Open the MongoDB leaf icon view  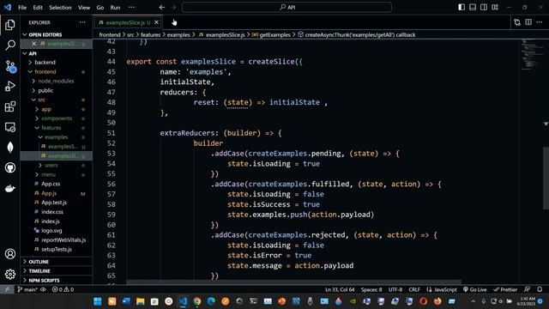[x=10, y=147]
